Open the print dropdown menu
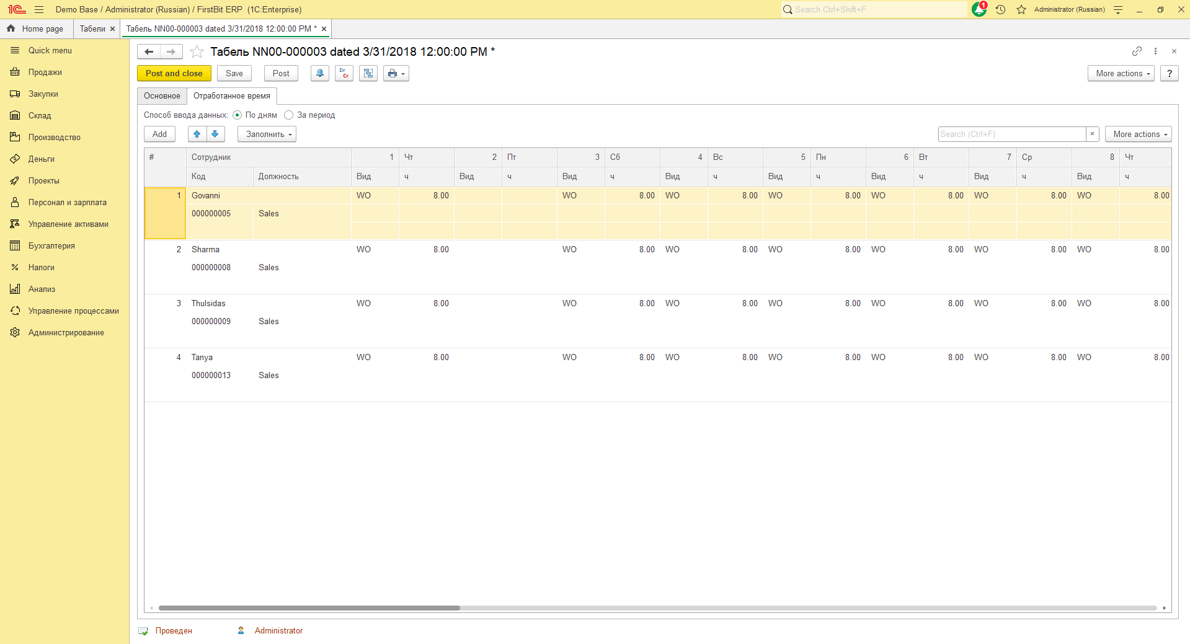Screen dimensions: 1190x644 tap(396, 73)
